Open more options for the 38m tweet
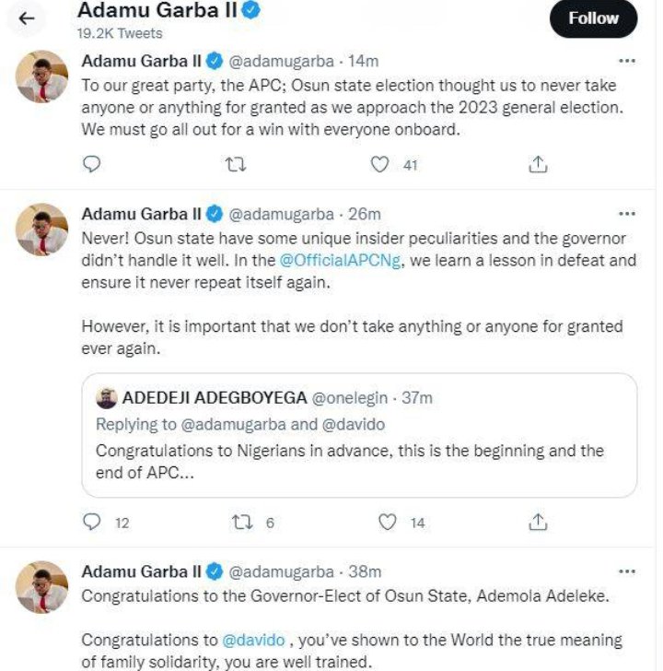663x671 pixels. tap(626, 571)
